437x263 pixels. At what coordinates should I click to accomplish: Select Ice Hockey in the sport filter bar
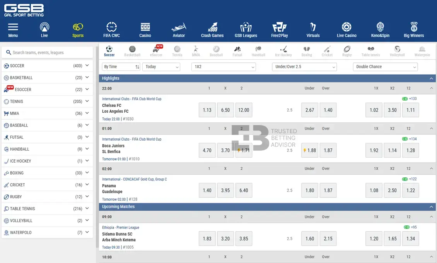pyautogui.click(x=283, y=52)
